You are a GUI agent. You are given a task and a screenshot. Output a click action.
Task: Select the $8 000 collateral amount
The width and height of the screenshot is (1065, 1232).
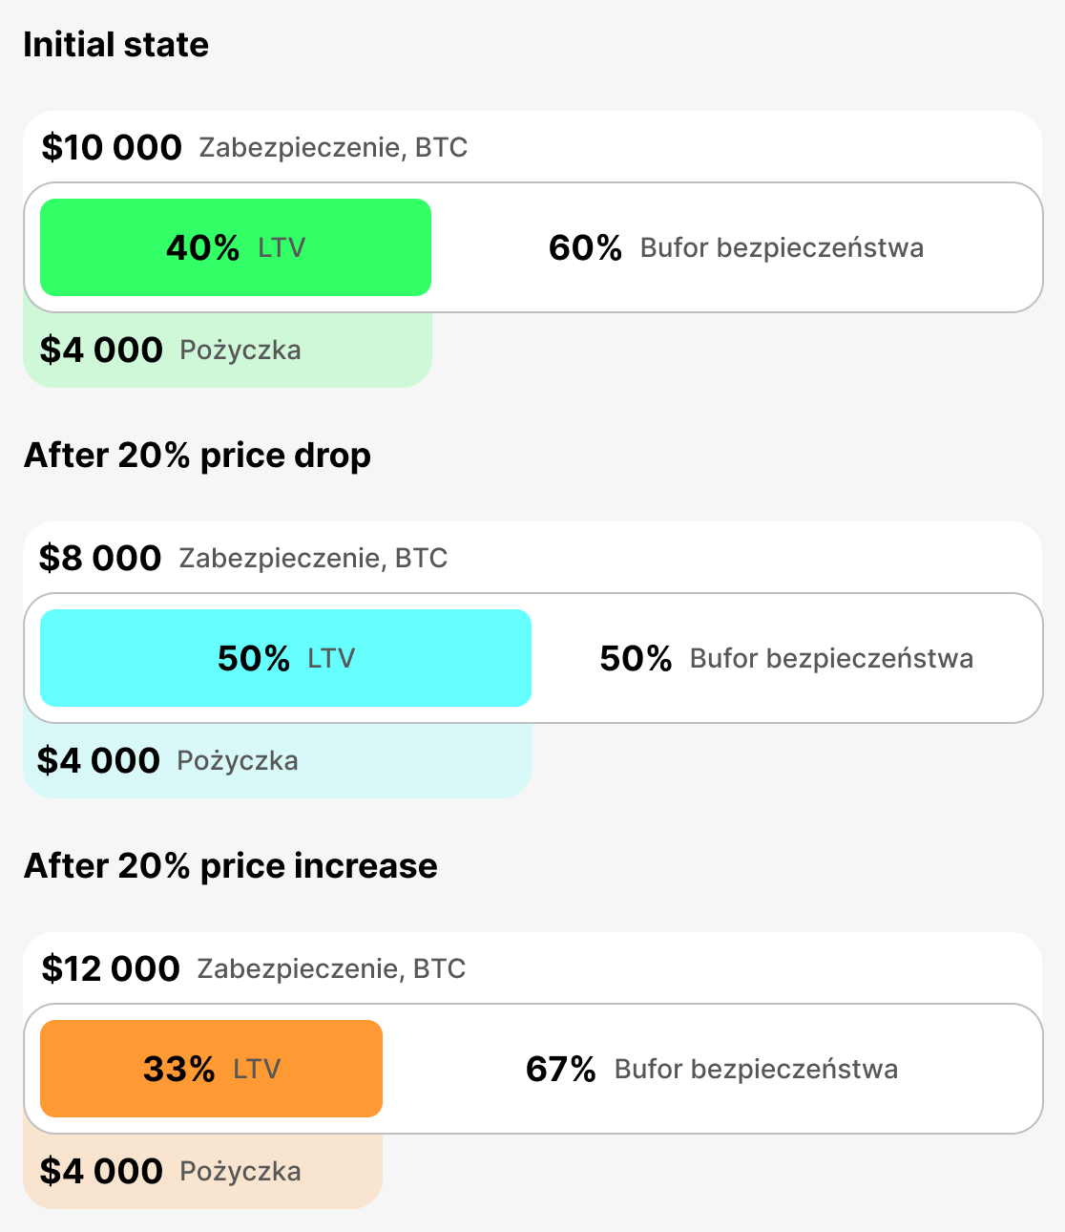tap(100, 559)
